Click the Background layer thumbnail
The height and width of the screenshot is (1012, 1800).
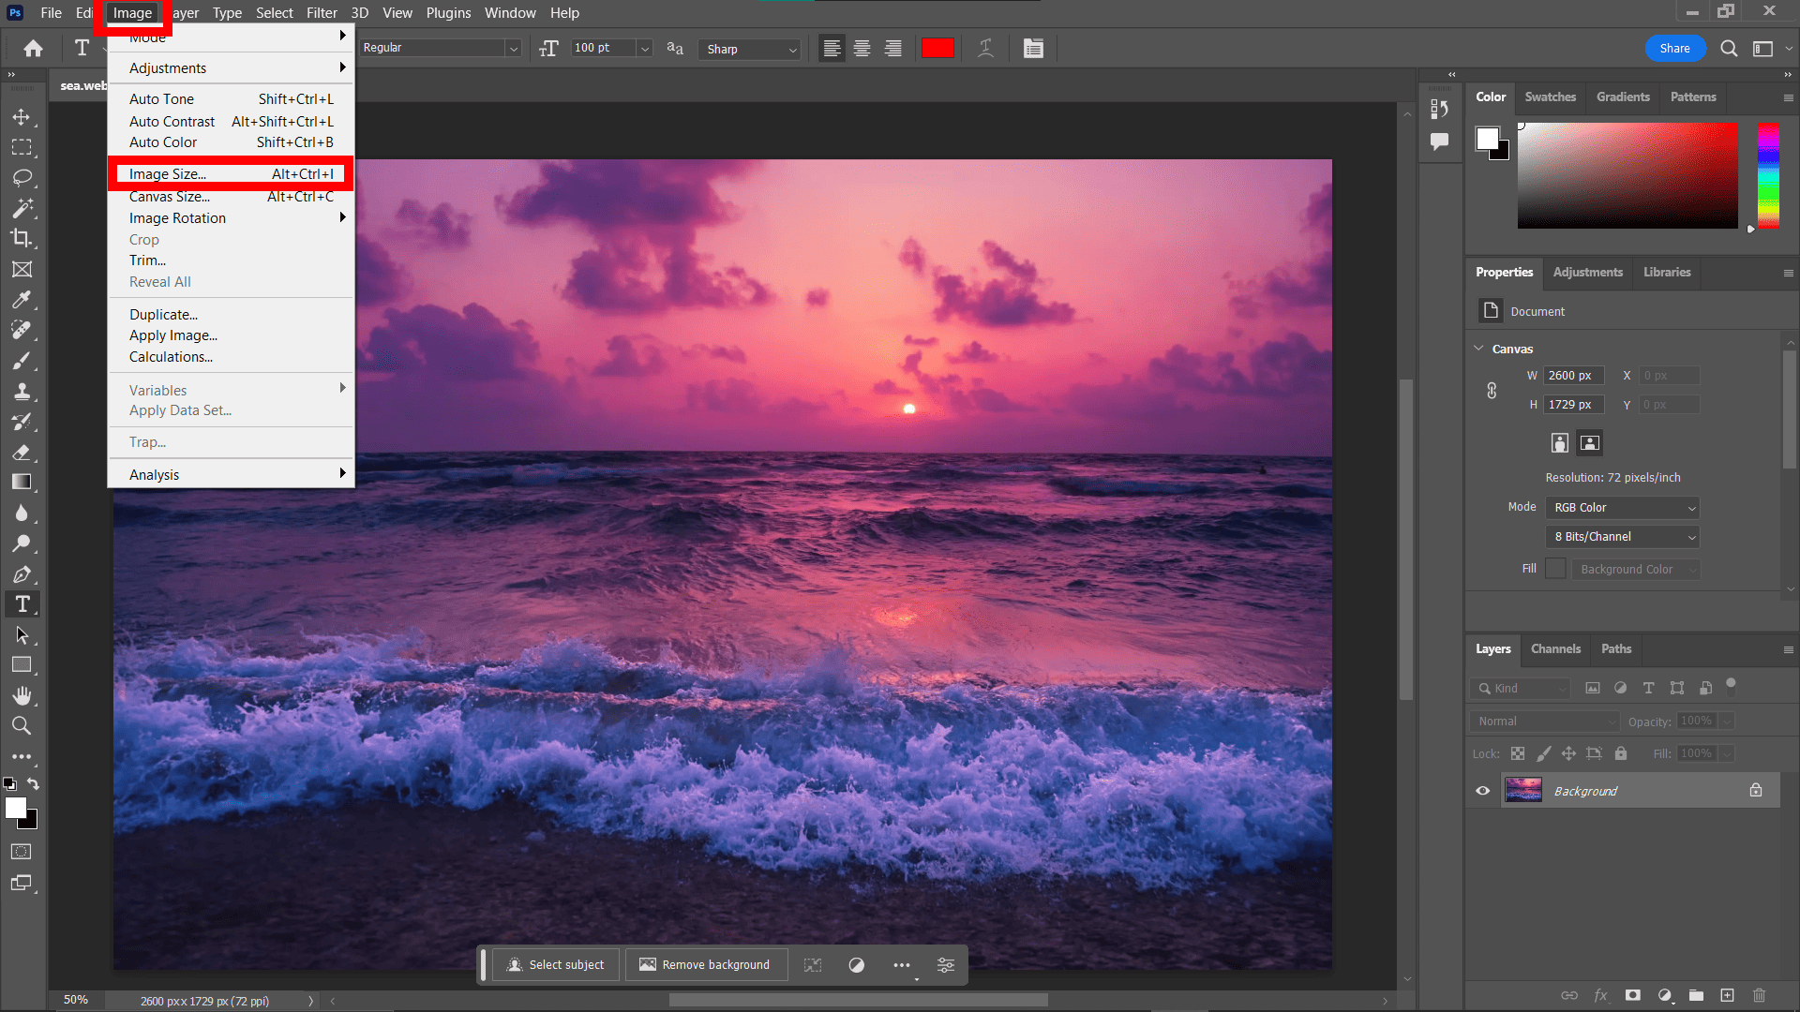pos(1523,790)
